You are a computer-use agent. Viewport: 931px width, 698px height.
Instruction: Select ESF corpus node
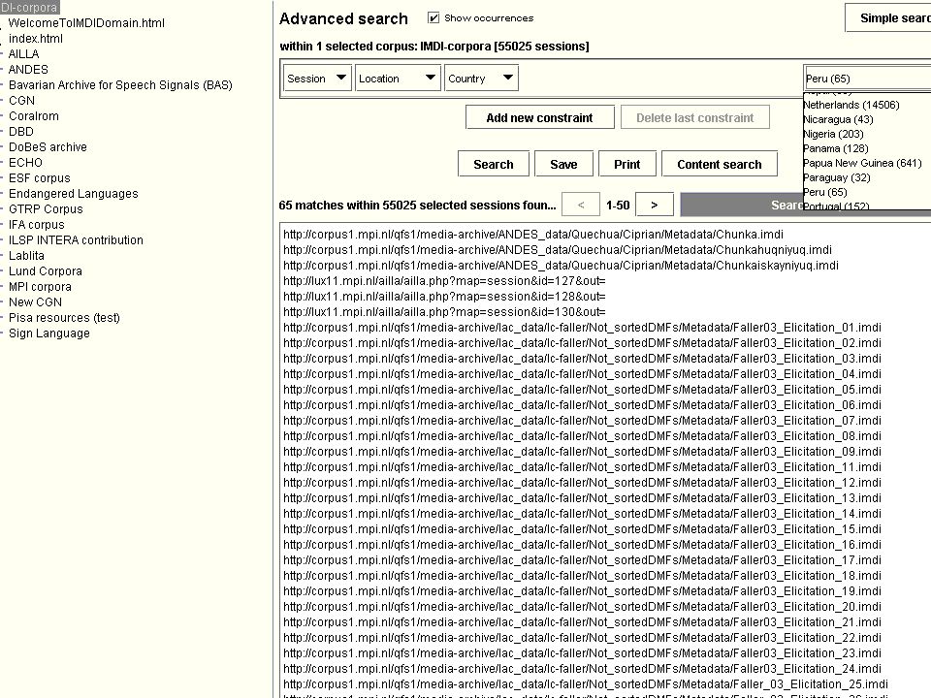click(x=39, y=178)
